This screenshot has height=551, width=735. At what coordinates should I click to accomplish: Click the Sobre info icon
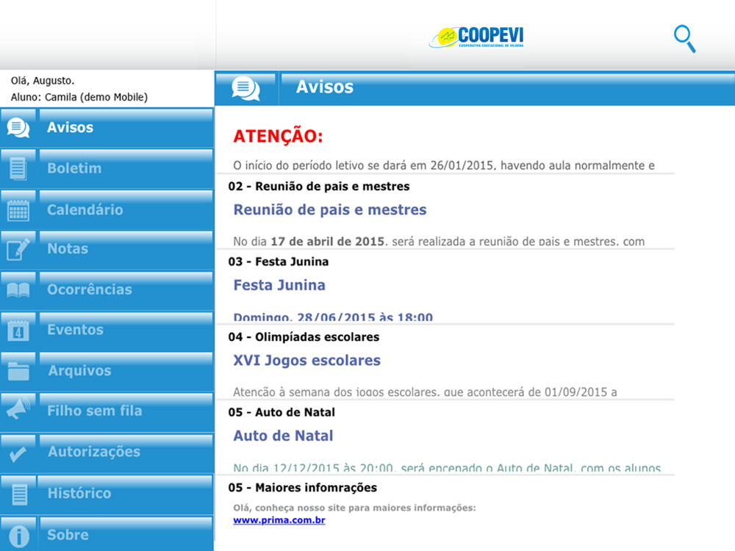click(x=19, y=537)
